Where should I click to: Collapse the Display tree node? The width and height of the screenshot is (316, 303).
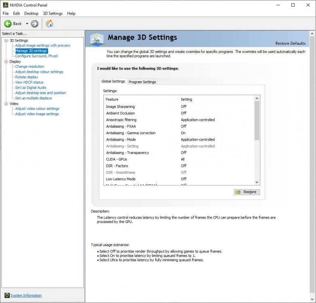(6, 61)
